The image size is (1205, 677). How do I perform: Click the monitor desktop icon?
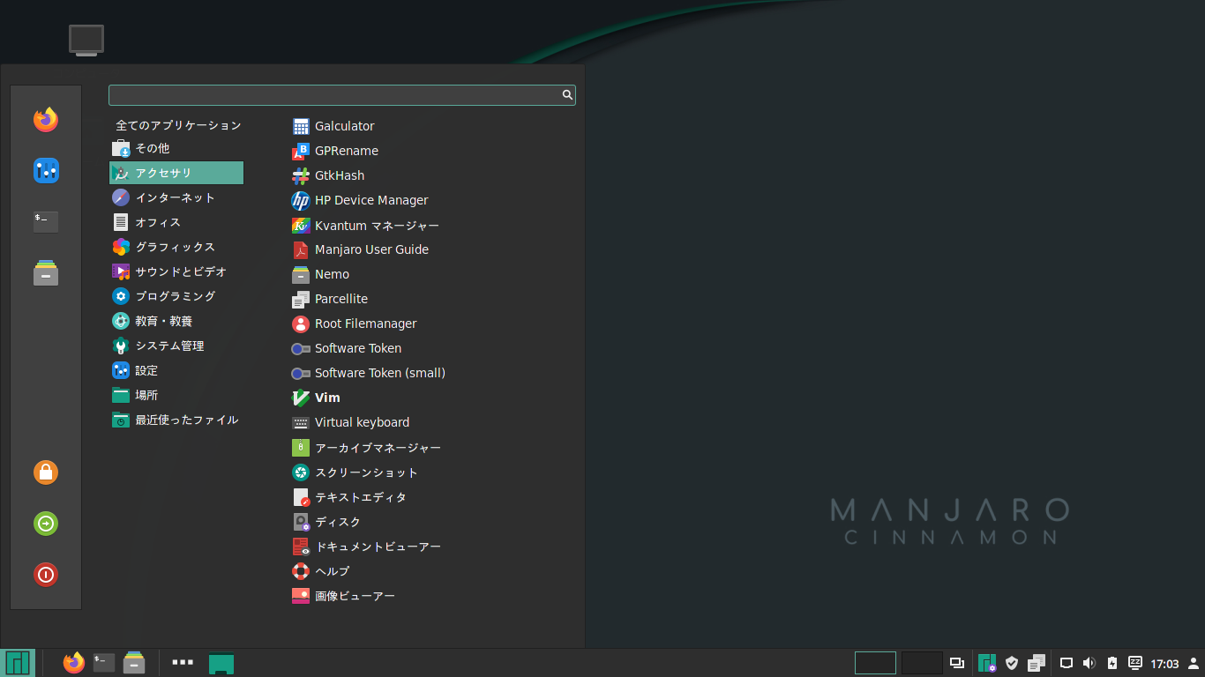86,41
